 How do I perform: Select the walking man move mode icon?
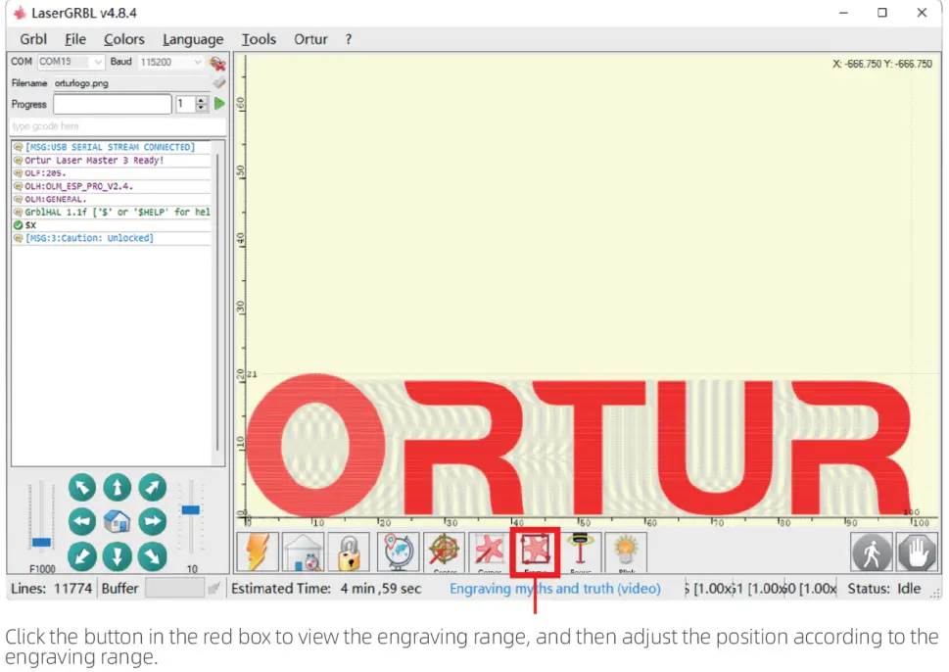(872, 552)
